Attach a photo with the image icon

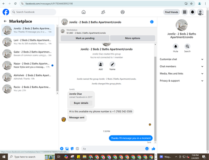point(67,149)
